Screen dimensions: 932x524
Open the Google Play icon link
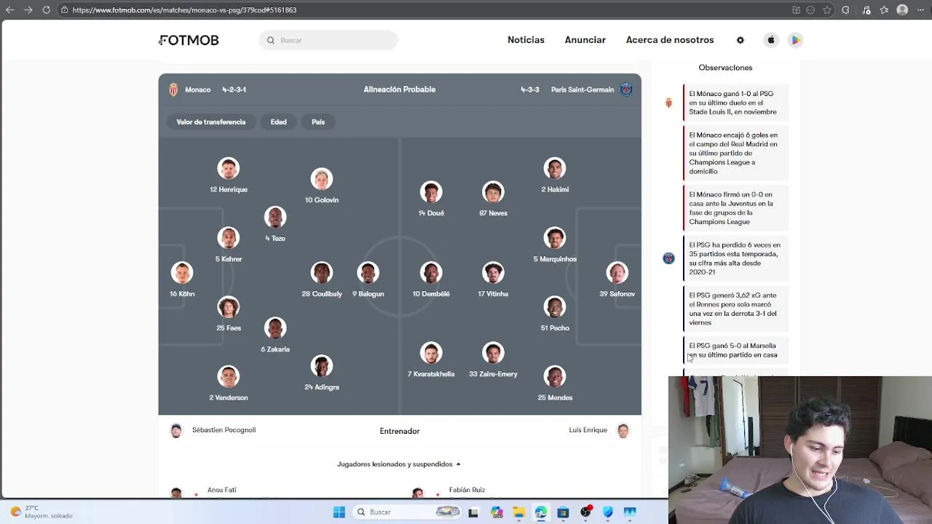pyautogui.click(x=796, y=40)
